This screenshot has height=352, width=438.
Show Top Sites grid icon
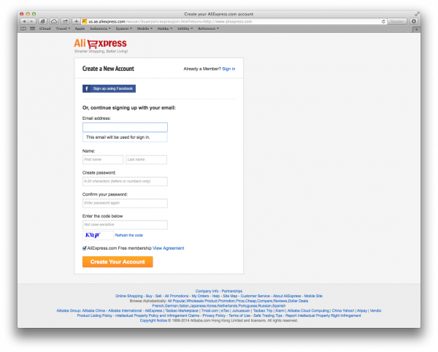click(32, 28)
